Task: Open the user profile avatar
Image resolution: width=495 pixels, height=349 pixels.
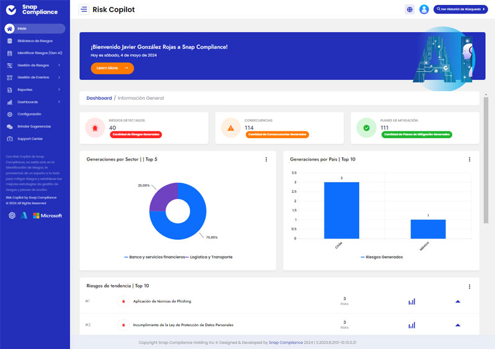Action: click(424, 9)
